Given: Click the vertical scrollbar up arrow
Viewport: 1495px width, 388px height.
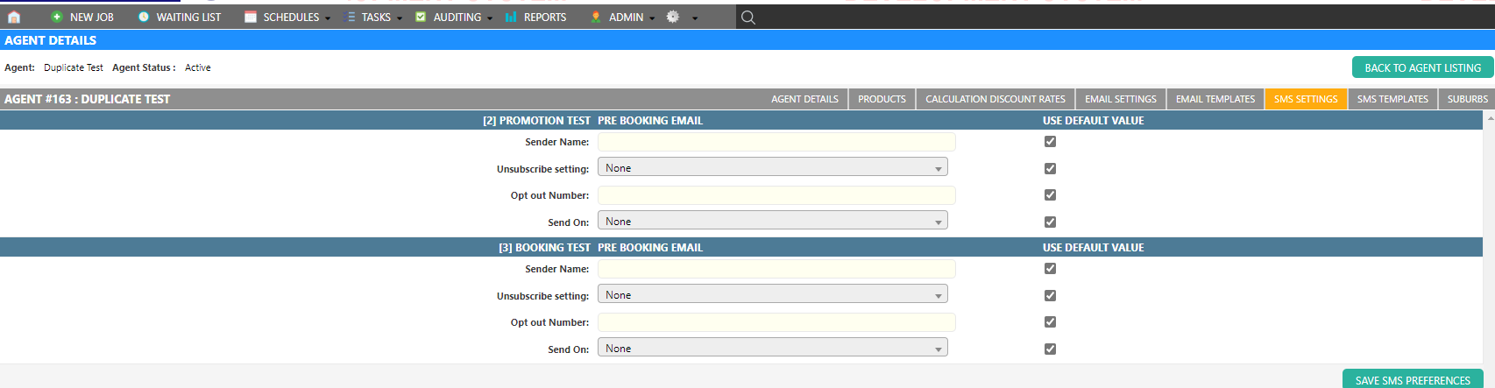Looking at the screenshot, I should point(1490,118).
